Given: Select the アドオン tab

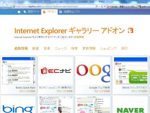Looking at the screenshot, I should click(49, 12).
